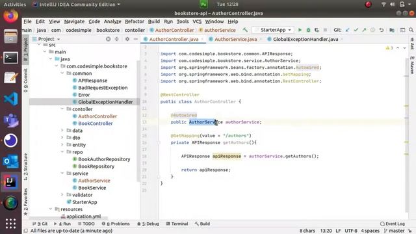Rollback changes with undo arrow icon

coord(382,30)
